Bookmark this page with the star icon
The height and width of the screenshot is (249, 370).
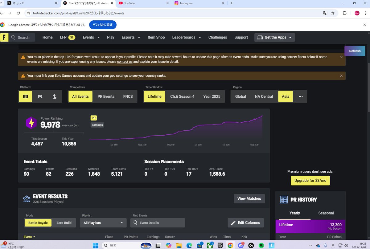[x=333, y=13]
